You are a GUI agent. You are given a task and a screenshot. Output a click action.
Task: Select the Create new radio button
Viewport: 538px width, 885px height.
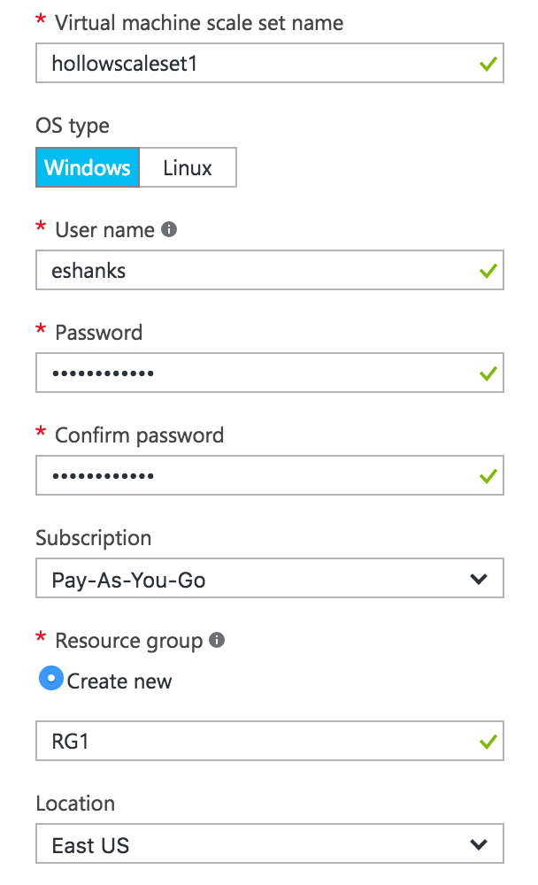pos(51,681)
